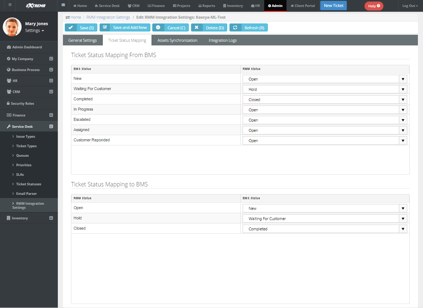Click RMM Integration Settings breadcrumb link
Viewport: 423px width, 308px height.
[108, 17]
